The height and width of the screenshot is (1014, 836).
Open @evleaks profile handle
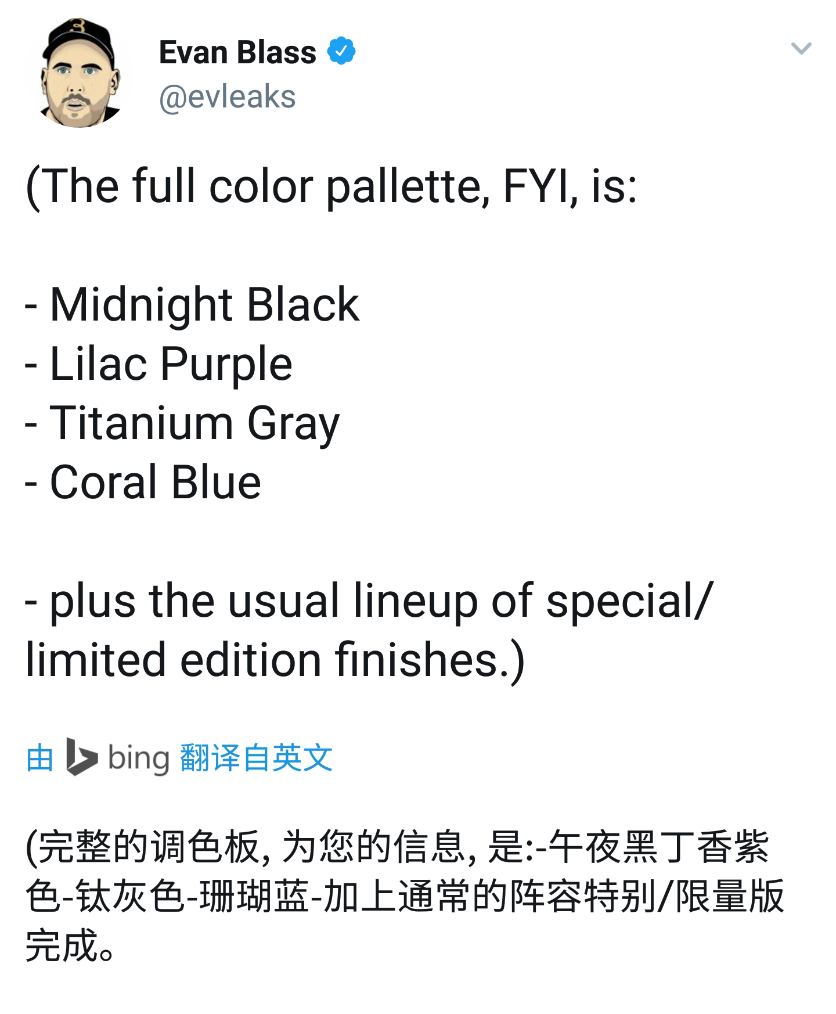(x=227, y=98)
